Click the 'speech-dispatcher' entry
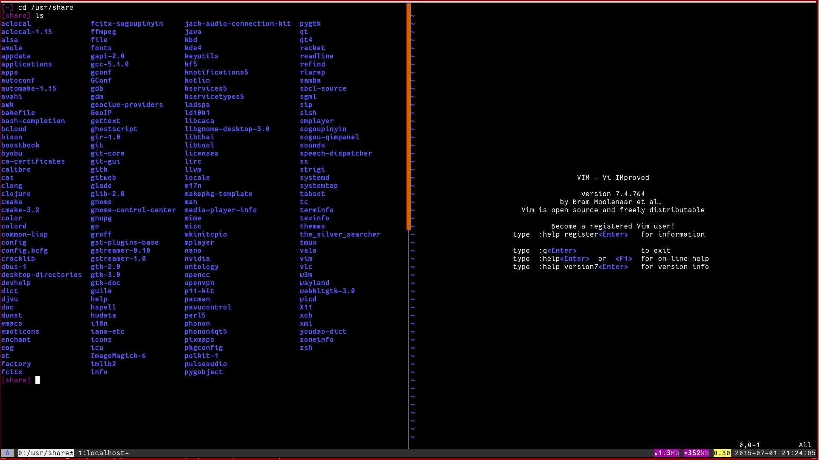Screen dimensions: 819x460 pos(336,153)
